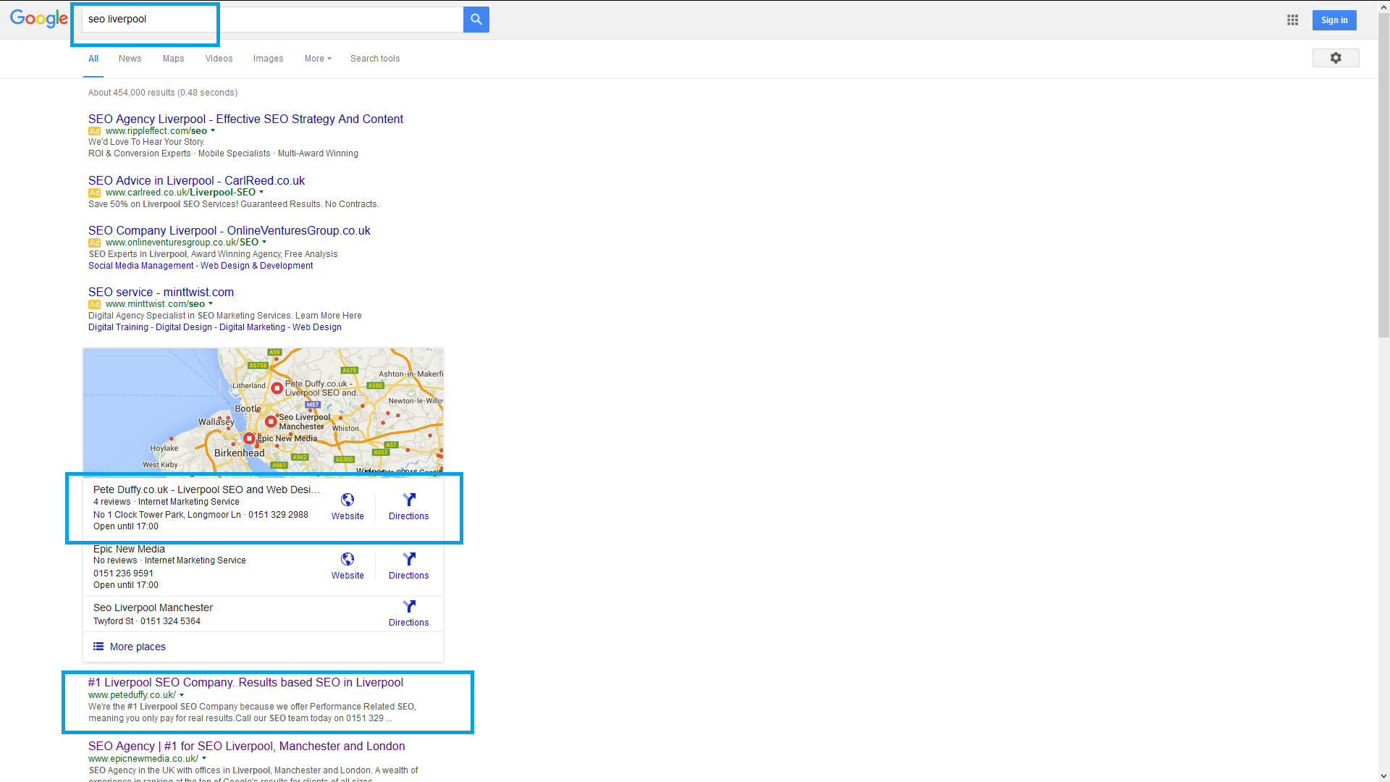Click Ad badge on onlineventuresgroup result
Image resolution: width=1390 pixels, height=782 pixels.
point(94,243)
